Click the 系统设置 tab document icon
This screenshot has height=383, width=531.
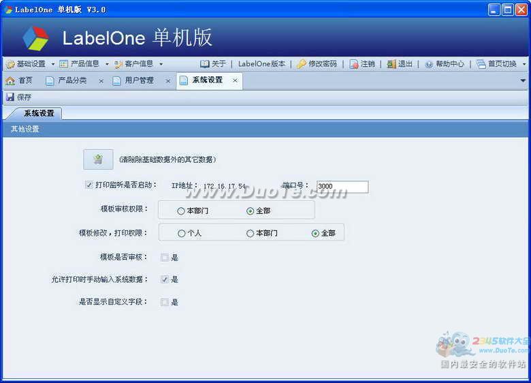tap(184, 80)
